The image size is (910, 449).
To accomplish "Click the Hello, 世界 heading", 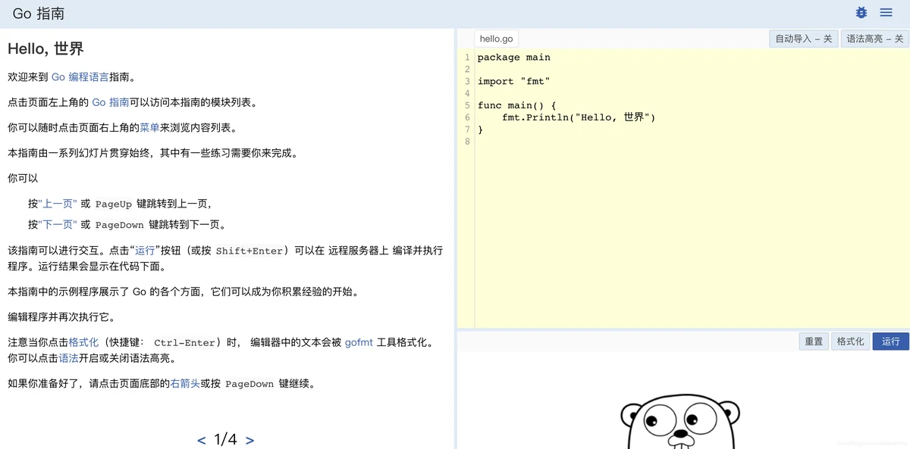I will point(45,48).
